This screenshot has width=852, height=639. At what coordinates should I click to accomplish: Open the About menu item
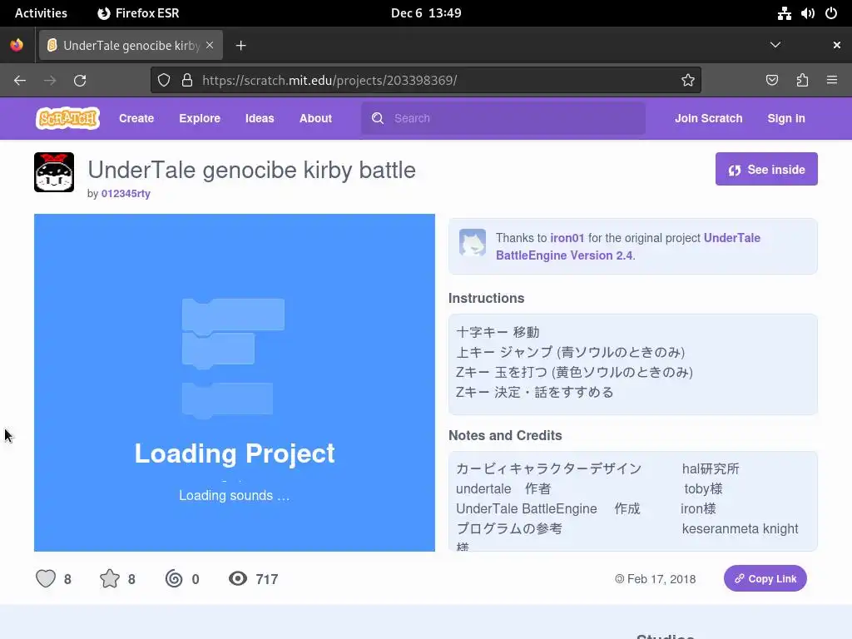click(x=315, y=118)
